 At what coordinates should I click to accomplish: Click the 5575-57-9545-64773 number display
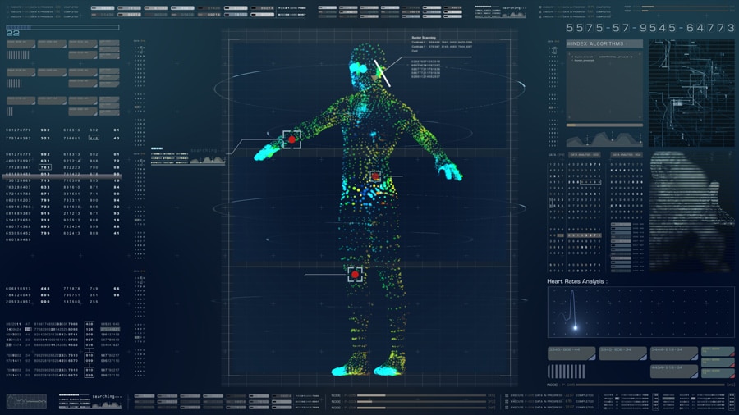(x=650, y=28)
